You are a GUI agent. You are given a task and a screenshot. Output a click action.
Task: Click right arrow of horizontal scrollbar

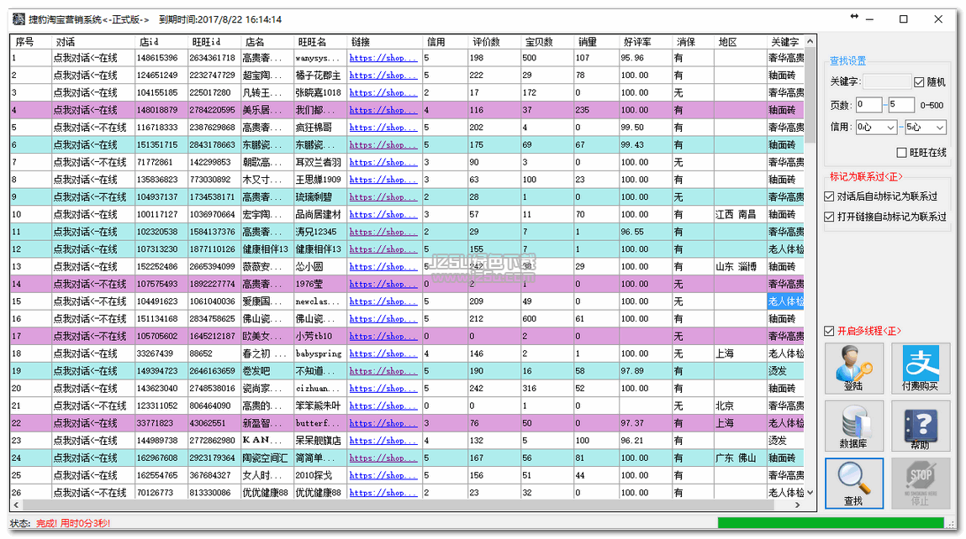(798, 505)
